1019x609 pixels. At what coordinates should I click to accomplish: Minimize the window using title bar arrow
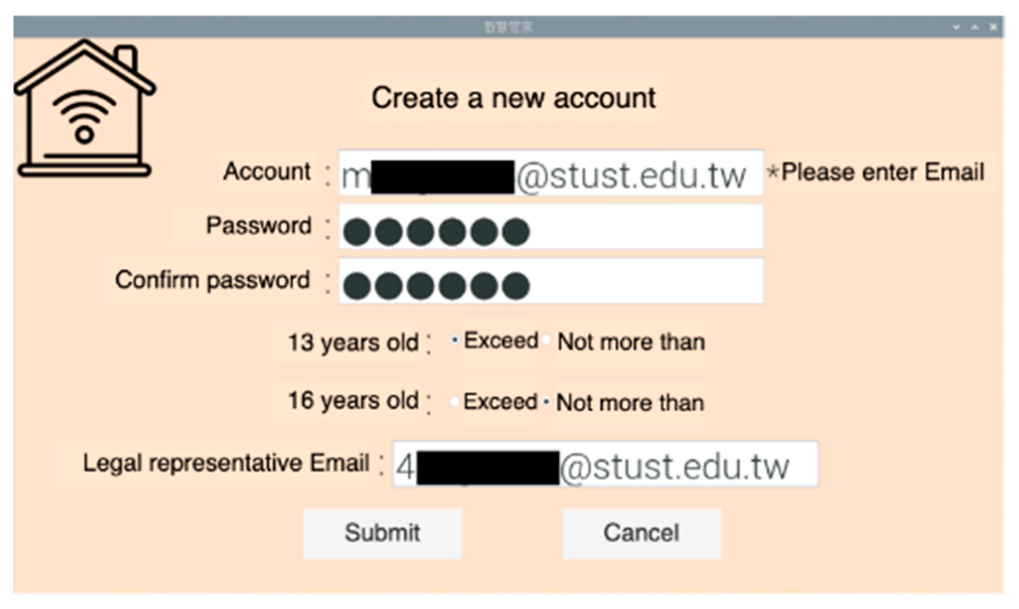[x=956, y=27]
